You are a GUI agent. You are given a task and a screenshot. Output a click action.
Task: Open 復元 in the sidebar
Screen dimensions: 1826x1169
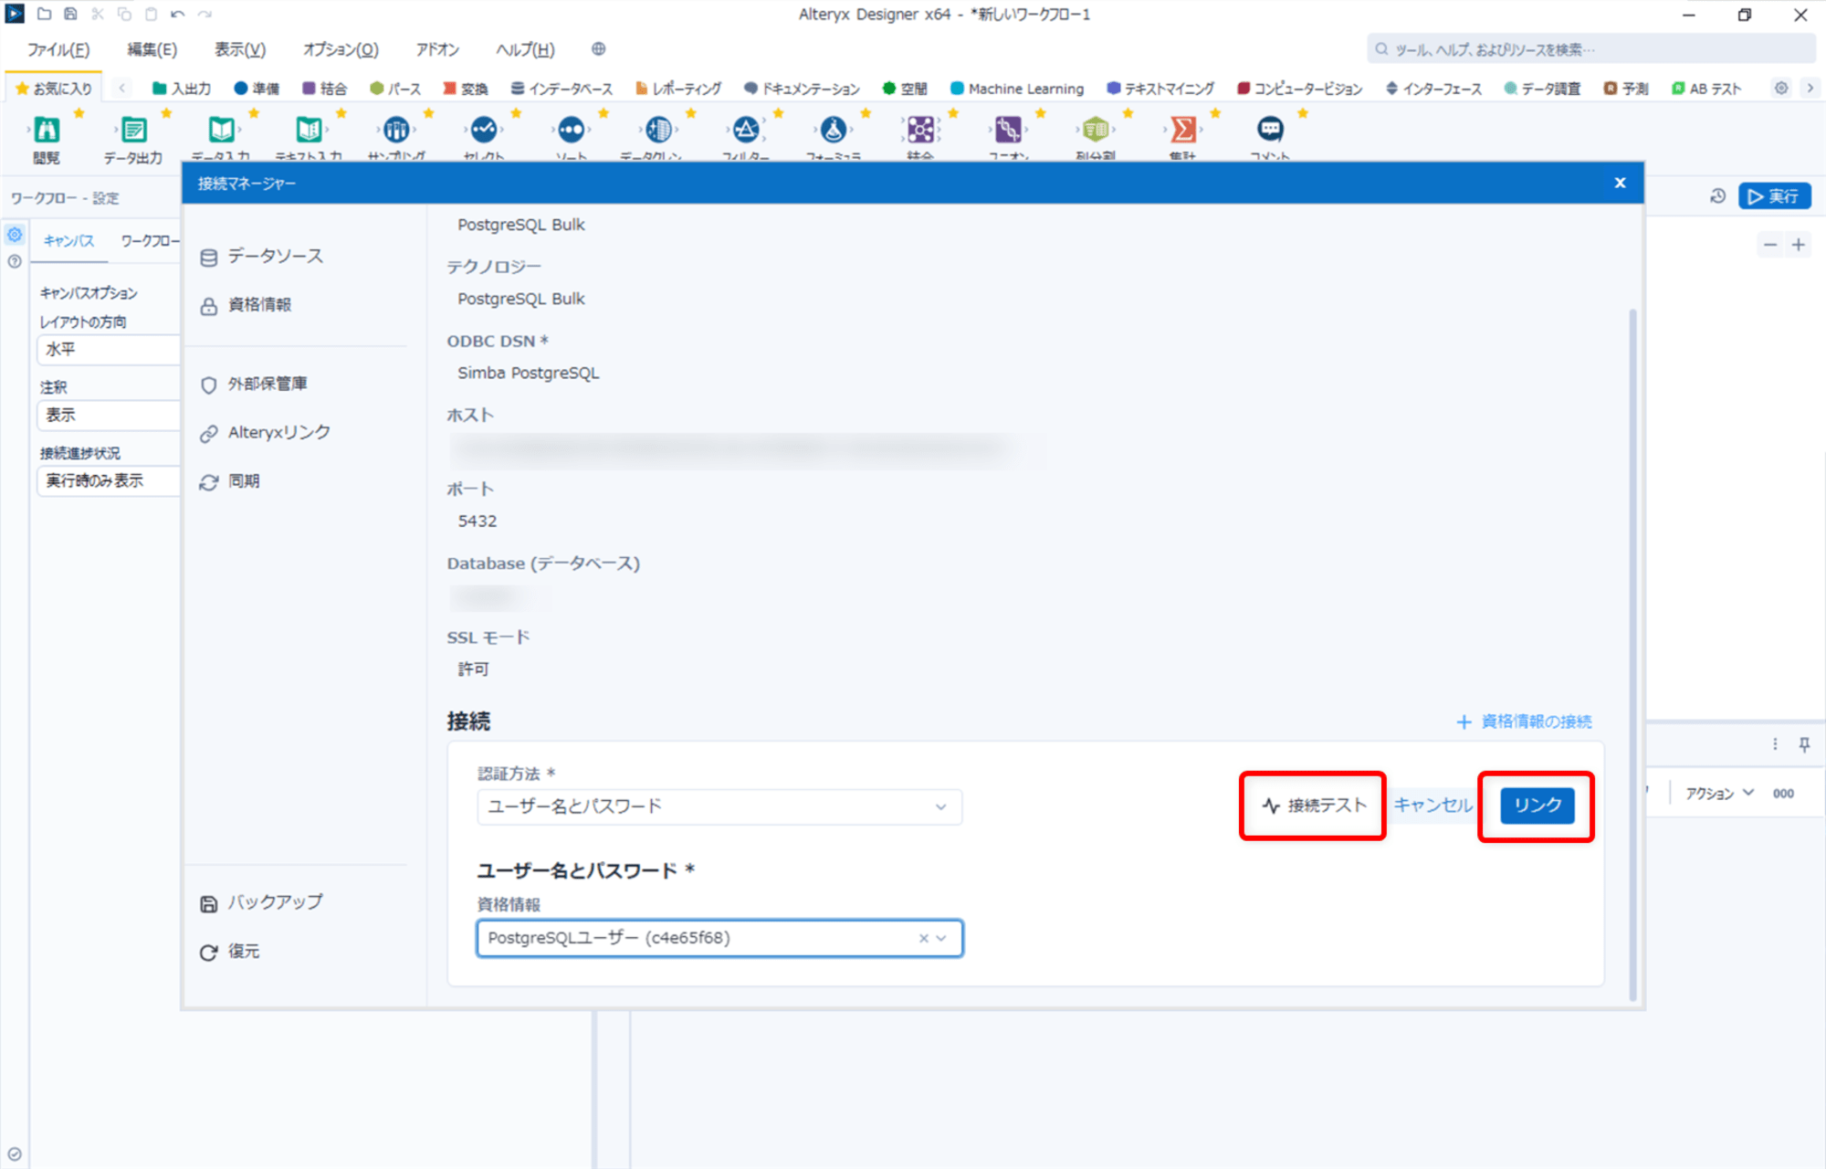coord(230,952)
